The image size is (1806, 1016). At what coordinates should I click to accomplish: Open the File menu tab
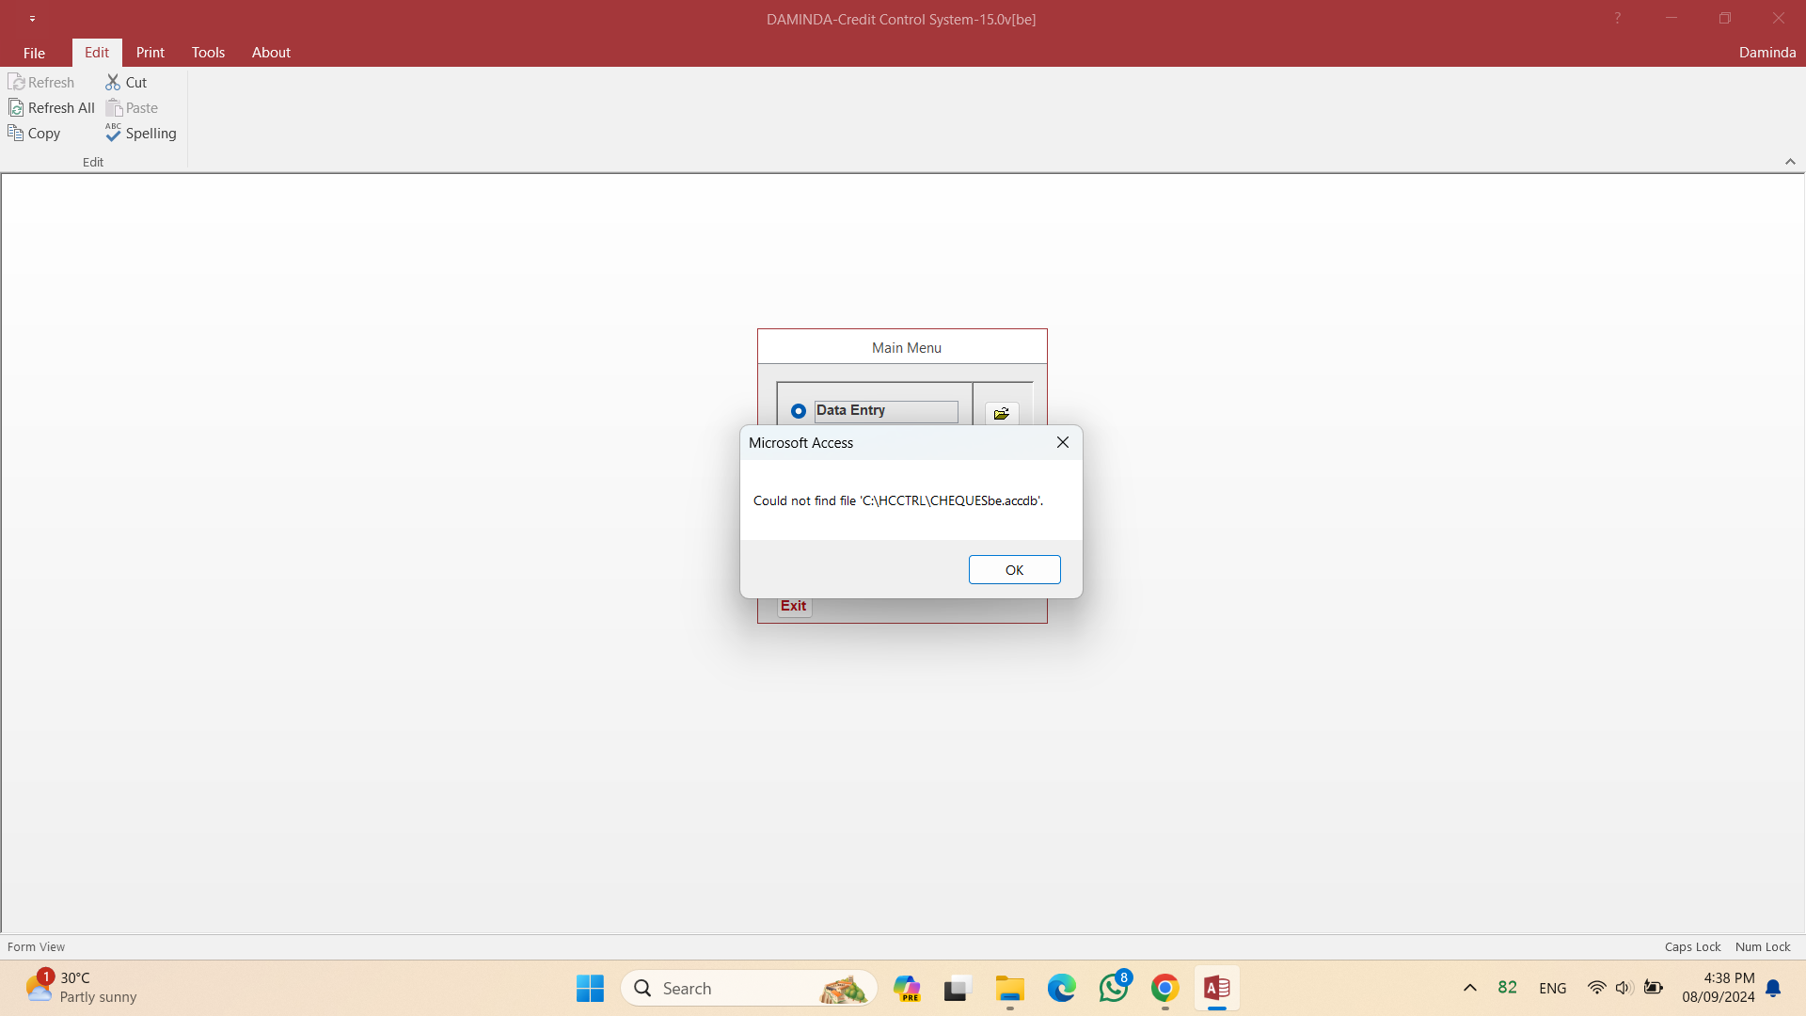34,53
